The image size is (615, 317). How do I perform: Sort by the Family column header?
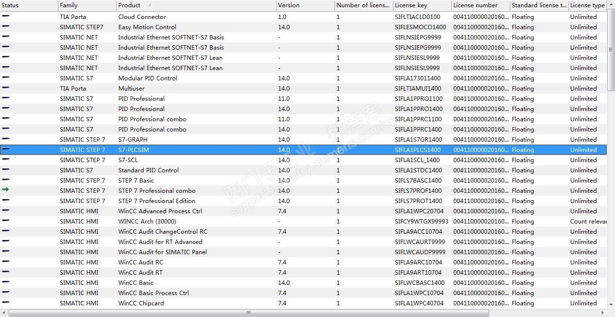88,5
